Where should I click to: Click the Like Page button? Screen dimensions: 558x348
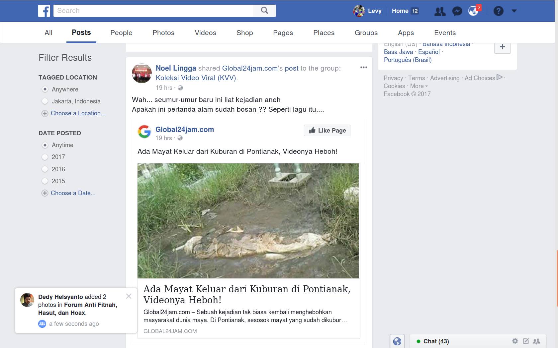pyautogui.click(x=327, y=131)
